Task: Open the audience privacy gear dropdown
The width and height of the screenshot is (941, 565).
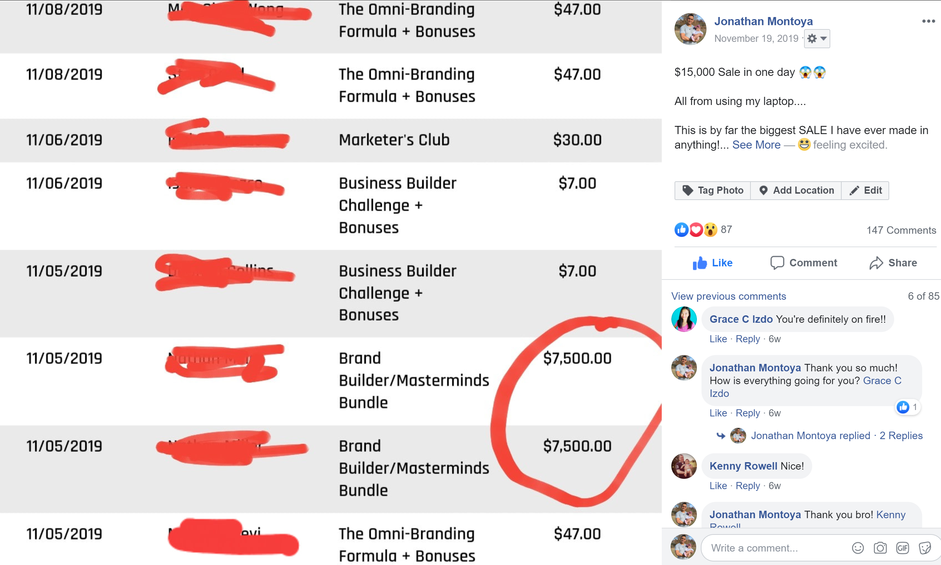Action: click(x=816, y=38)
